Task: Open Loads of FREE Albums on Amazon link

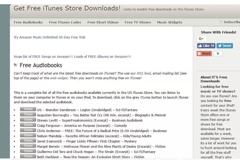Action: tap(103, 57)
